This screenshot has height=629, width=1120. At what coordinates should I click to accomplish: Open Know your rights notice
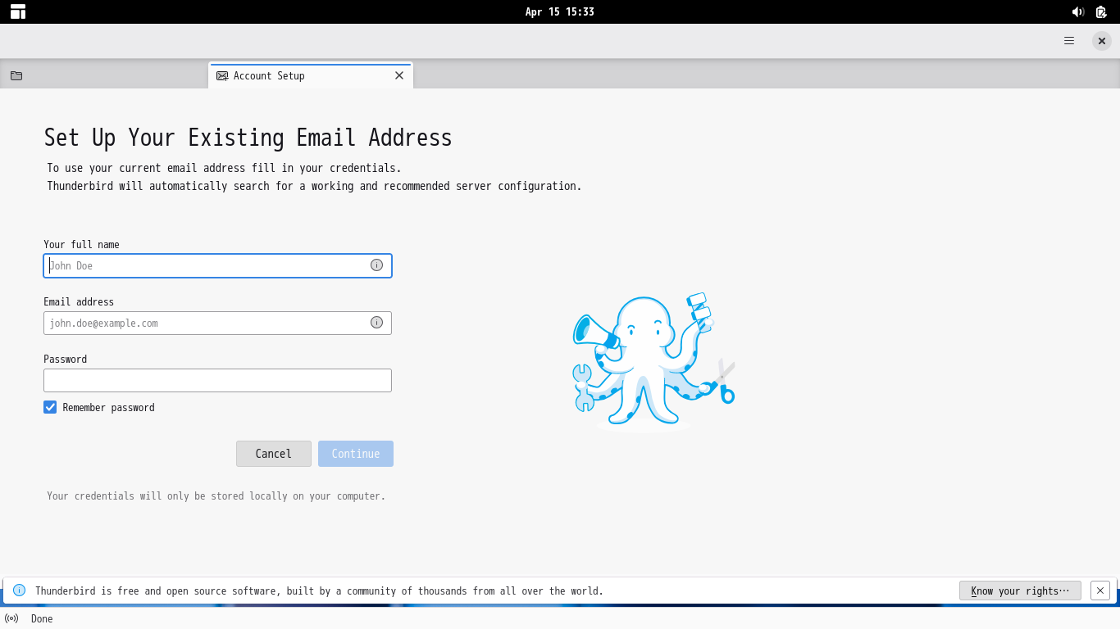pyautogui.click(x=1020, y=591)
